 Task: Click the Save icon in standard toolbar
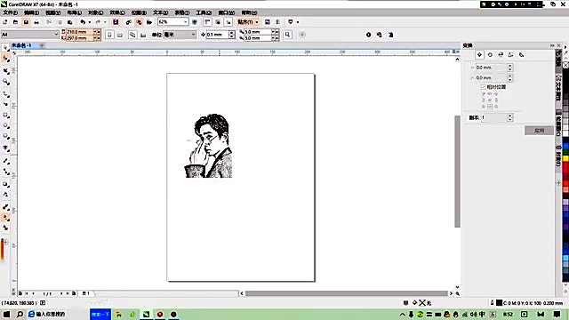tap(26, 22)
